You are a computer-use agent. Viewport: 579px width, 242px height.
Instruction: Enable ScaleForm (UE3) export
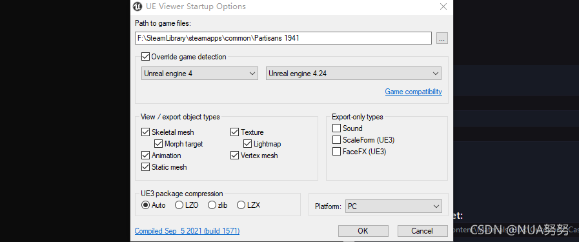336,140
